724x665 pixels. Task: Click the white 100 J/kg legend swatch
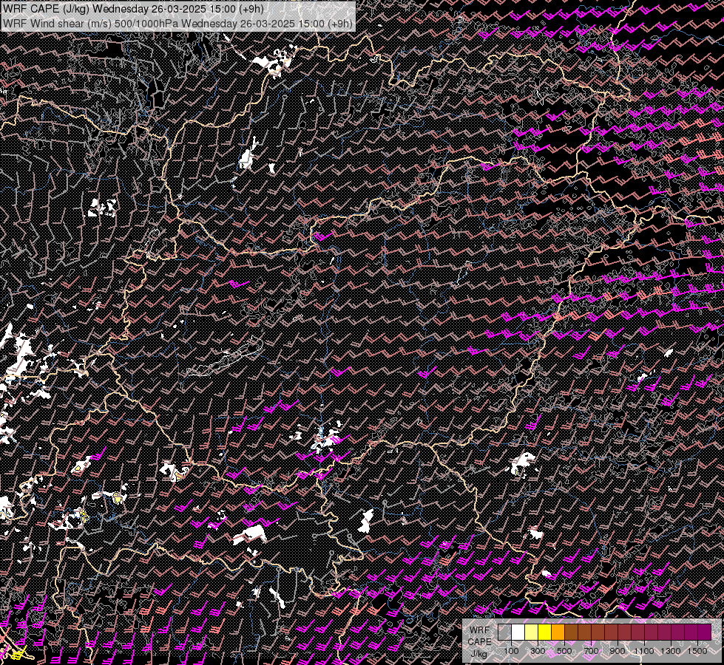coord(518,632)
